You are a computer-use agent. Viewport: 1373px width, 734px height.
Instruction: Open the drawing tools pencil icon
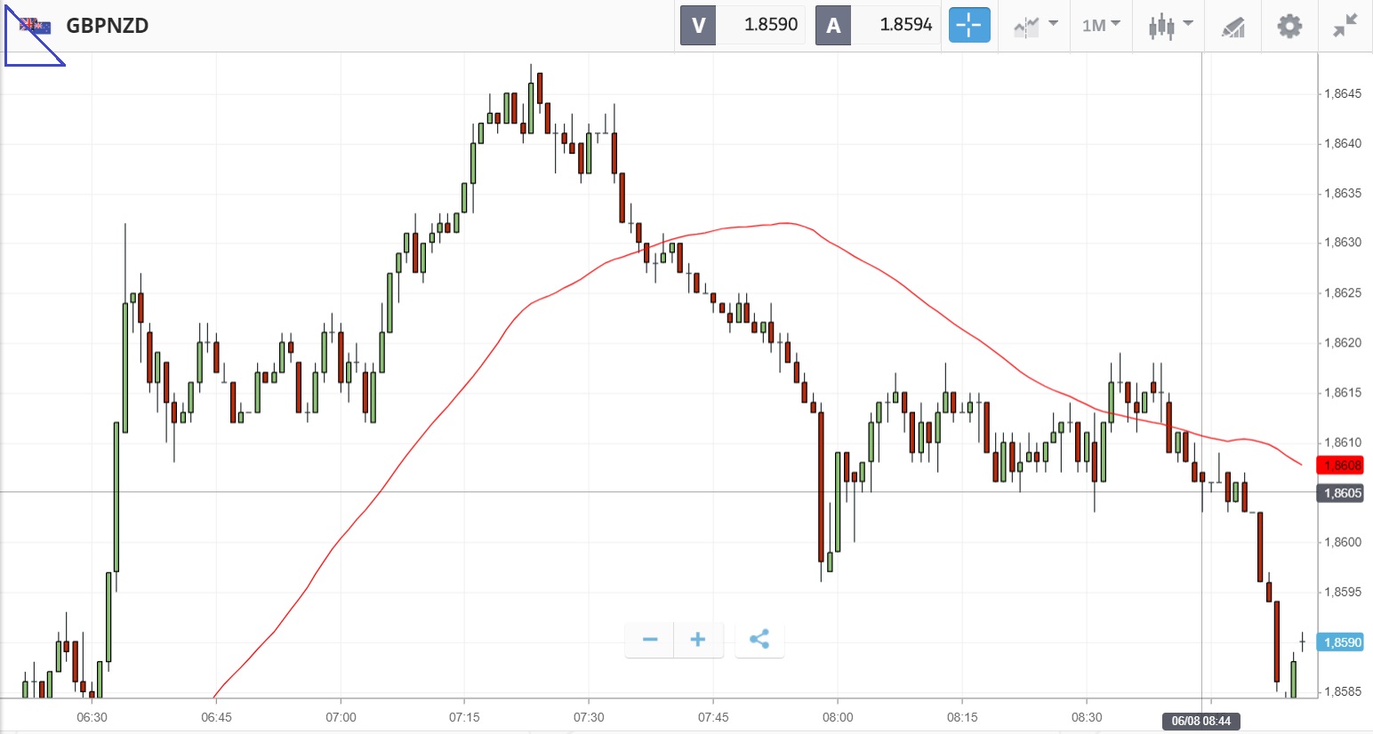click(1232, 26)
